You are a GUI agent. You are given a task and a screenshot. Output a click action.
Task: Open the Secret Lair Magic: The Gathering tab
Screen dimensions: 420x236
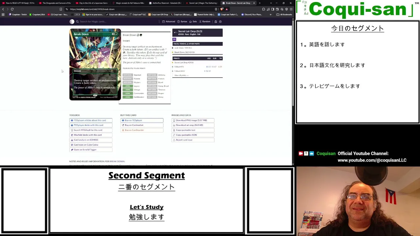tap(201, 3)
